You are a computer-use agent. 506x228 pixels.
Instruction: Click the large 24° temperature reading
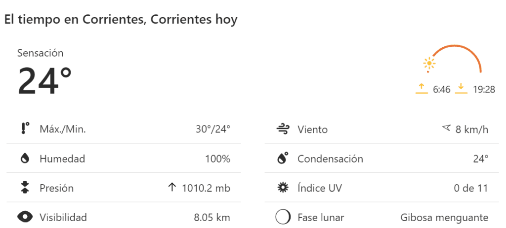(45, 80)
